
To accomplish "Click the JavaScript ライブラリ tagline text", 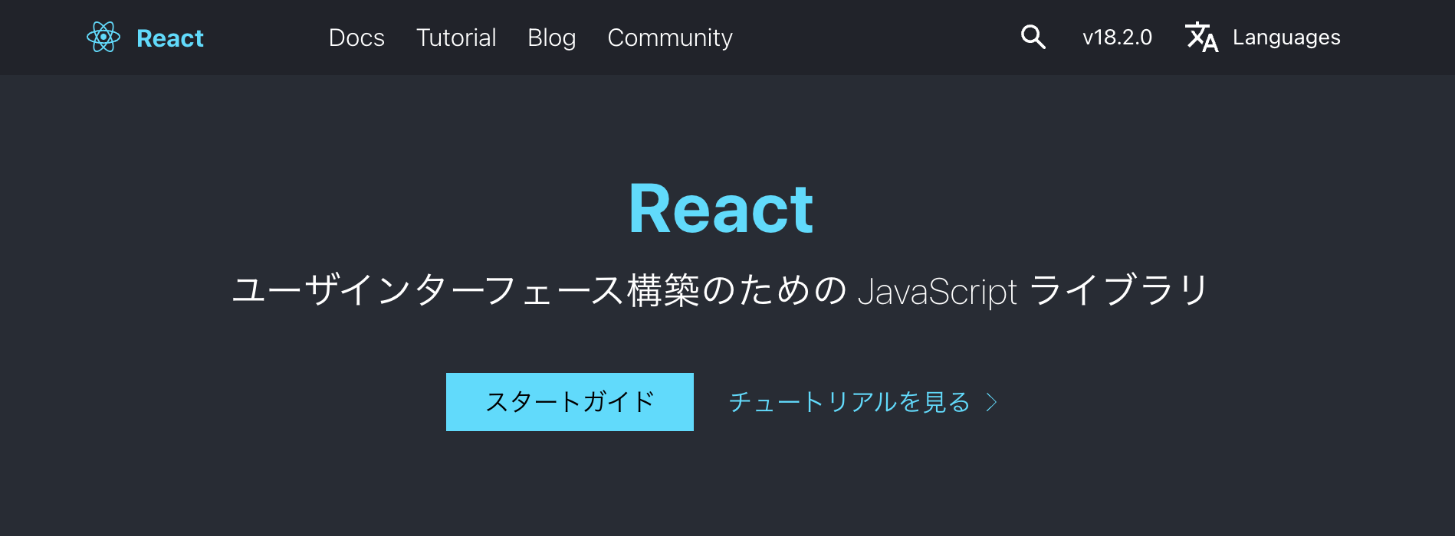I will coord(1033,291).
